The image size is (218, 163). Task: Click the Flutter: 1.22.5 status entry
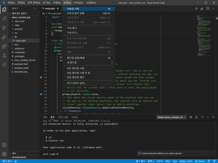pos(186,161)
